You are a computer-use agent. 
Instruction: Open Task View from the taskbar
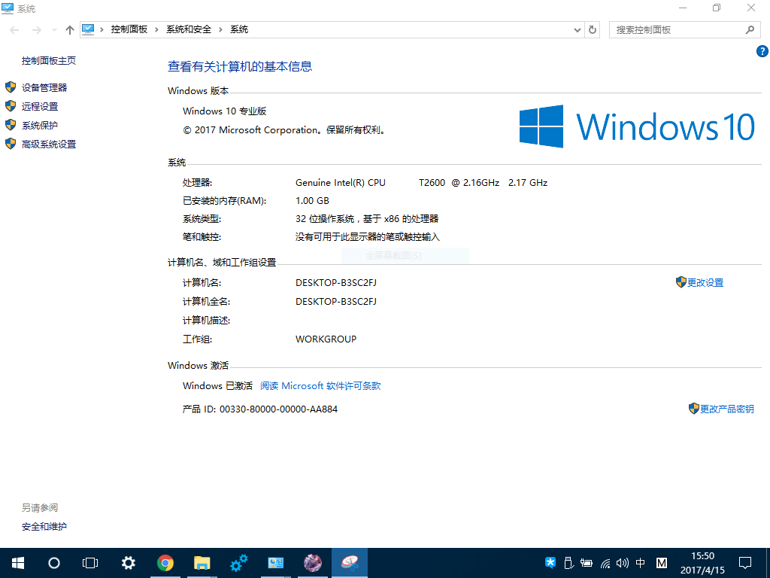90,563
